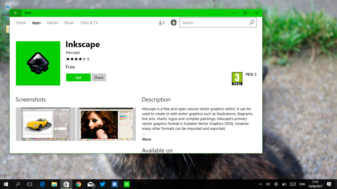The height and width of the screenshot is (189, 337).
Task: Click Get to install Inkscape
Action: point(78,78)
